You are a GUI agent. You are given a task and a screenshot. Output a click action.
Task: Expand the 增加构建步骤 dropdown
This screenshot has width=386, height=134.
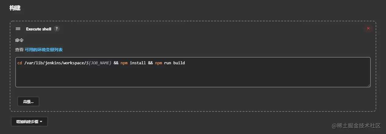(29, 122)
